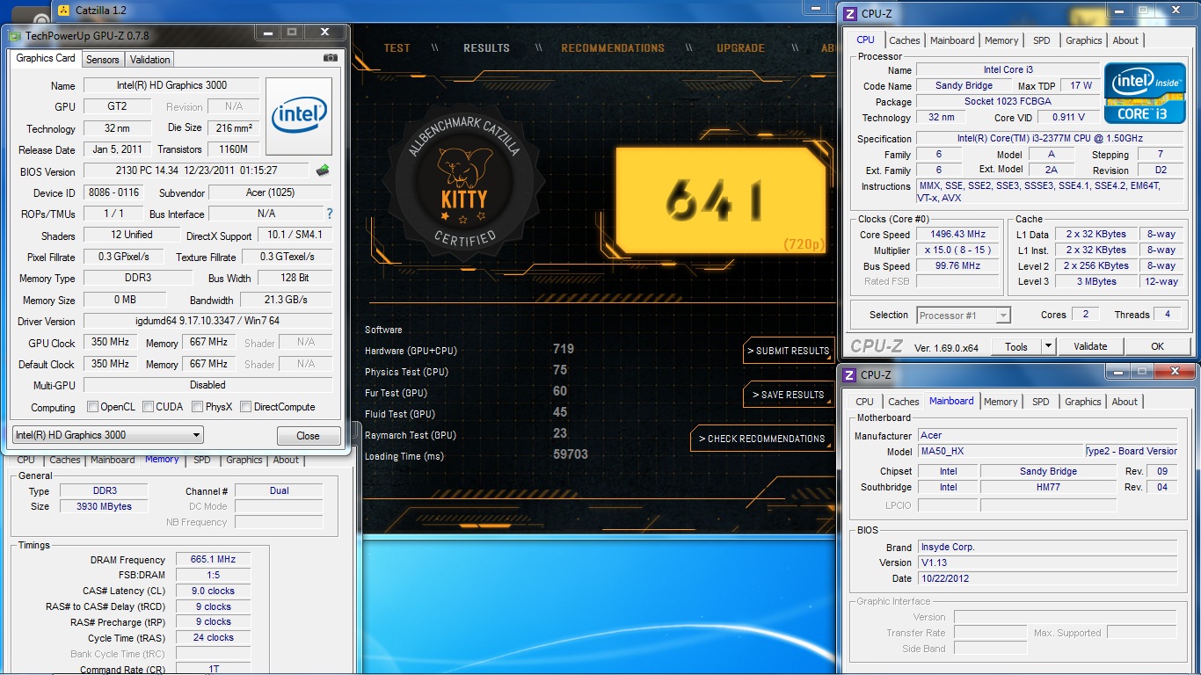Click the Subvendor value Acer (1025)
Screen dimensions: 1201x675
(x=271, y=192)
